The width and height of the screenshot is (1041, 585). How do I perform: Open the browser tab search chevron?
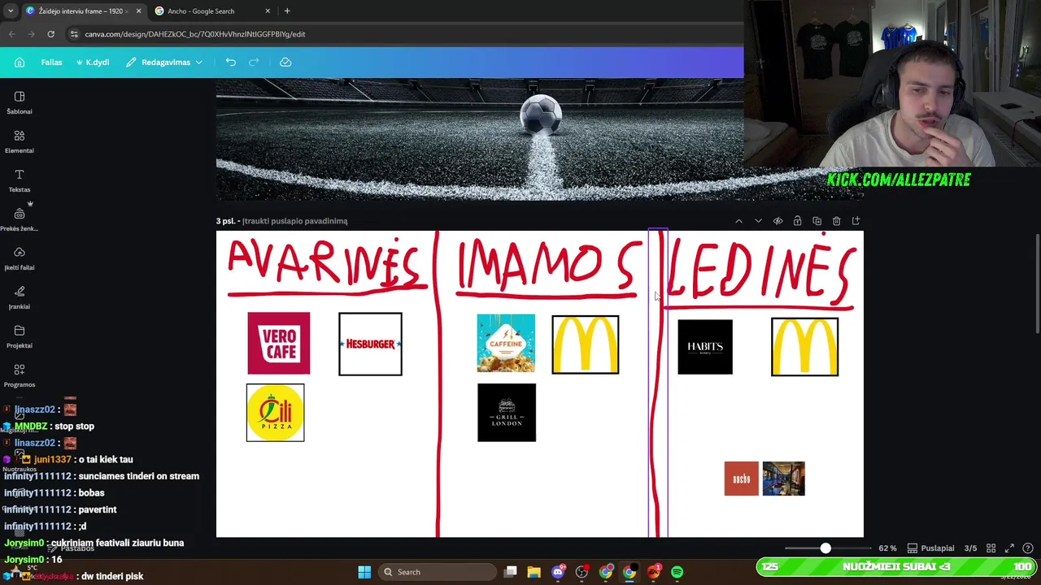coord(11,11)
